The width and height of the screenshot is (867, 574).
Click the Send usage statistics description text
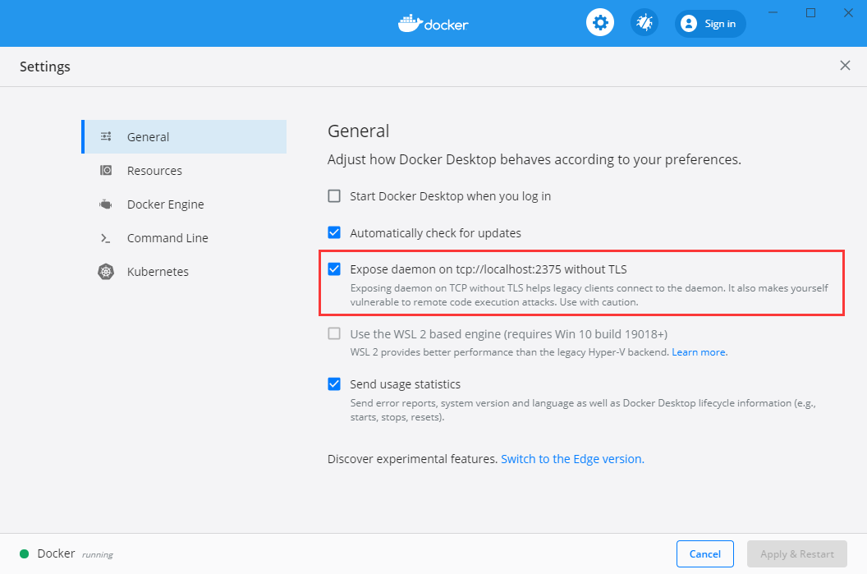(x=583, y=410)
